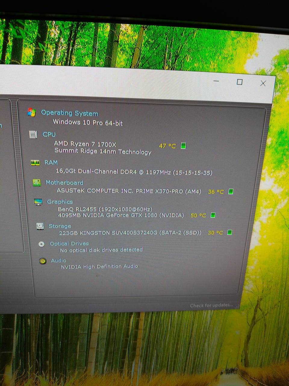Click the 47 °C CPU temperature value
The image size is (289, 386).
pos(167,146)
